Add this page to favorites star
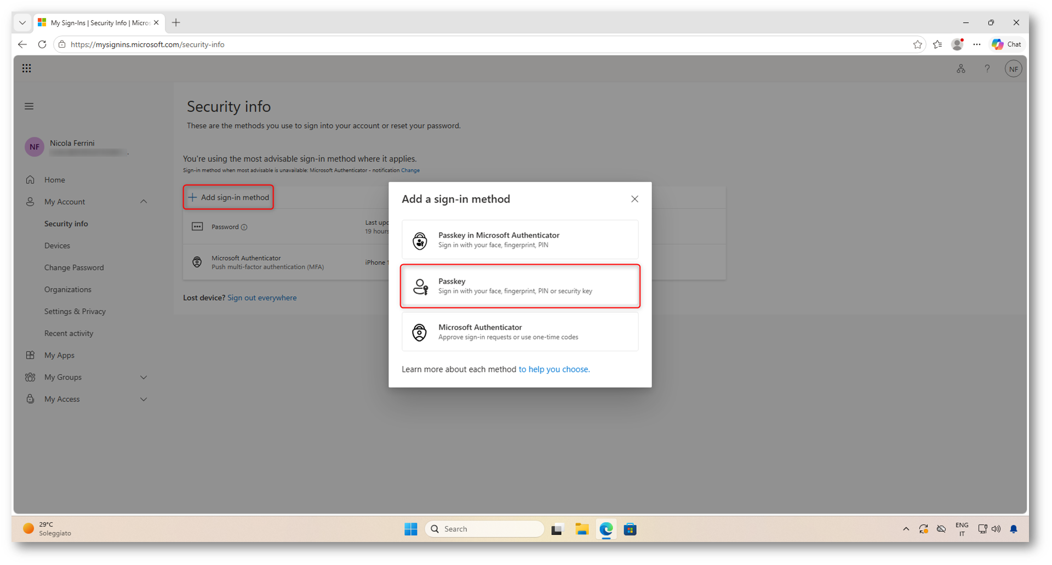This screenshot has width=1052, height=565. [x=917, y=44]
